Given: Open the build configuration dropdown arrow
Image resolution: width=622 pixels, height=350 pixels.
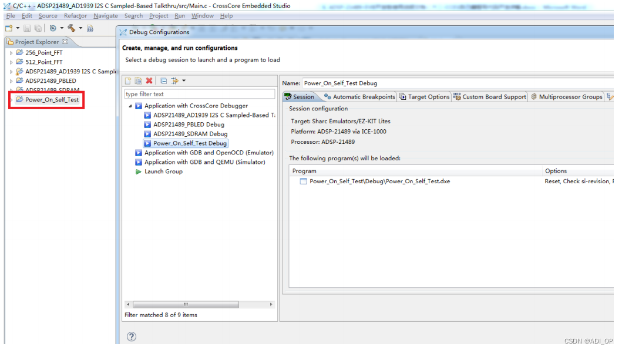Looking at the screenshot, I should 62,28.
